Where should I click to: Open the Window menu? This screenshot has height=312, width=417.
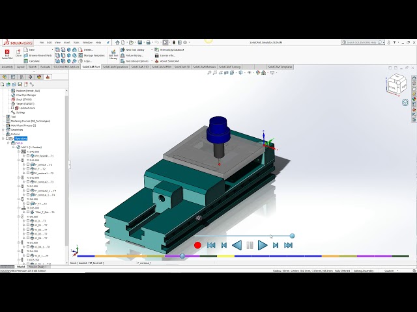(87, 42)
